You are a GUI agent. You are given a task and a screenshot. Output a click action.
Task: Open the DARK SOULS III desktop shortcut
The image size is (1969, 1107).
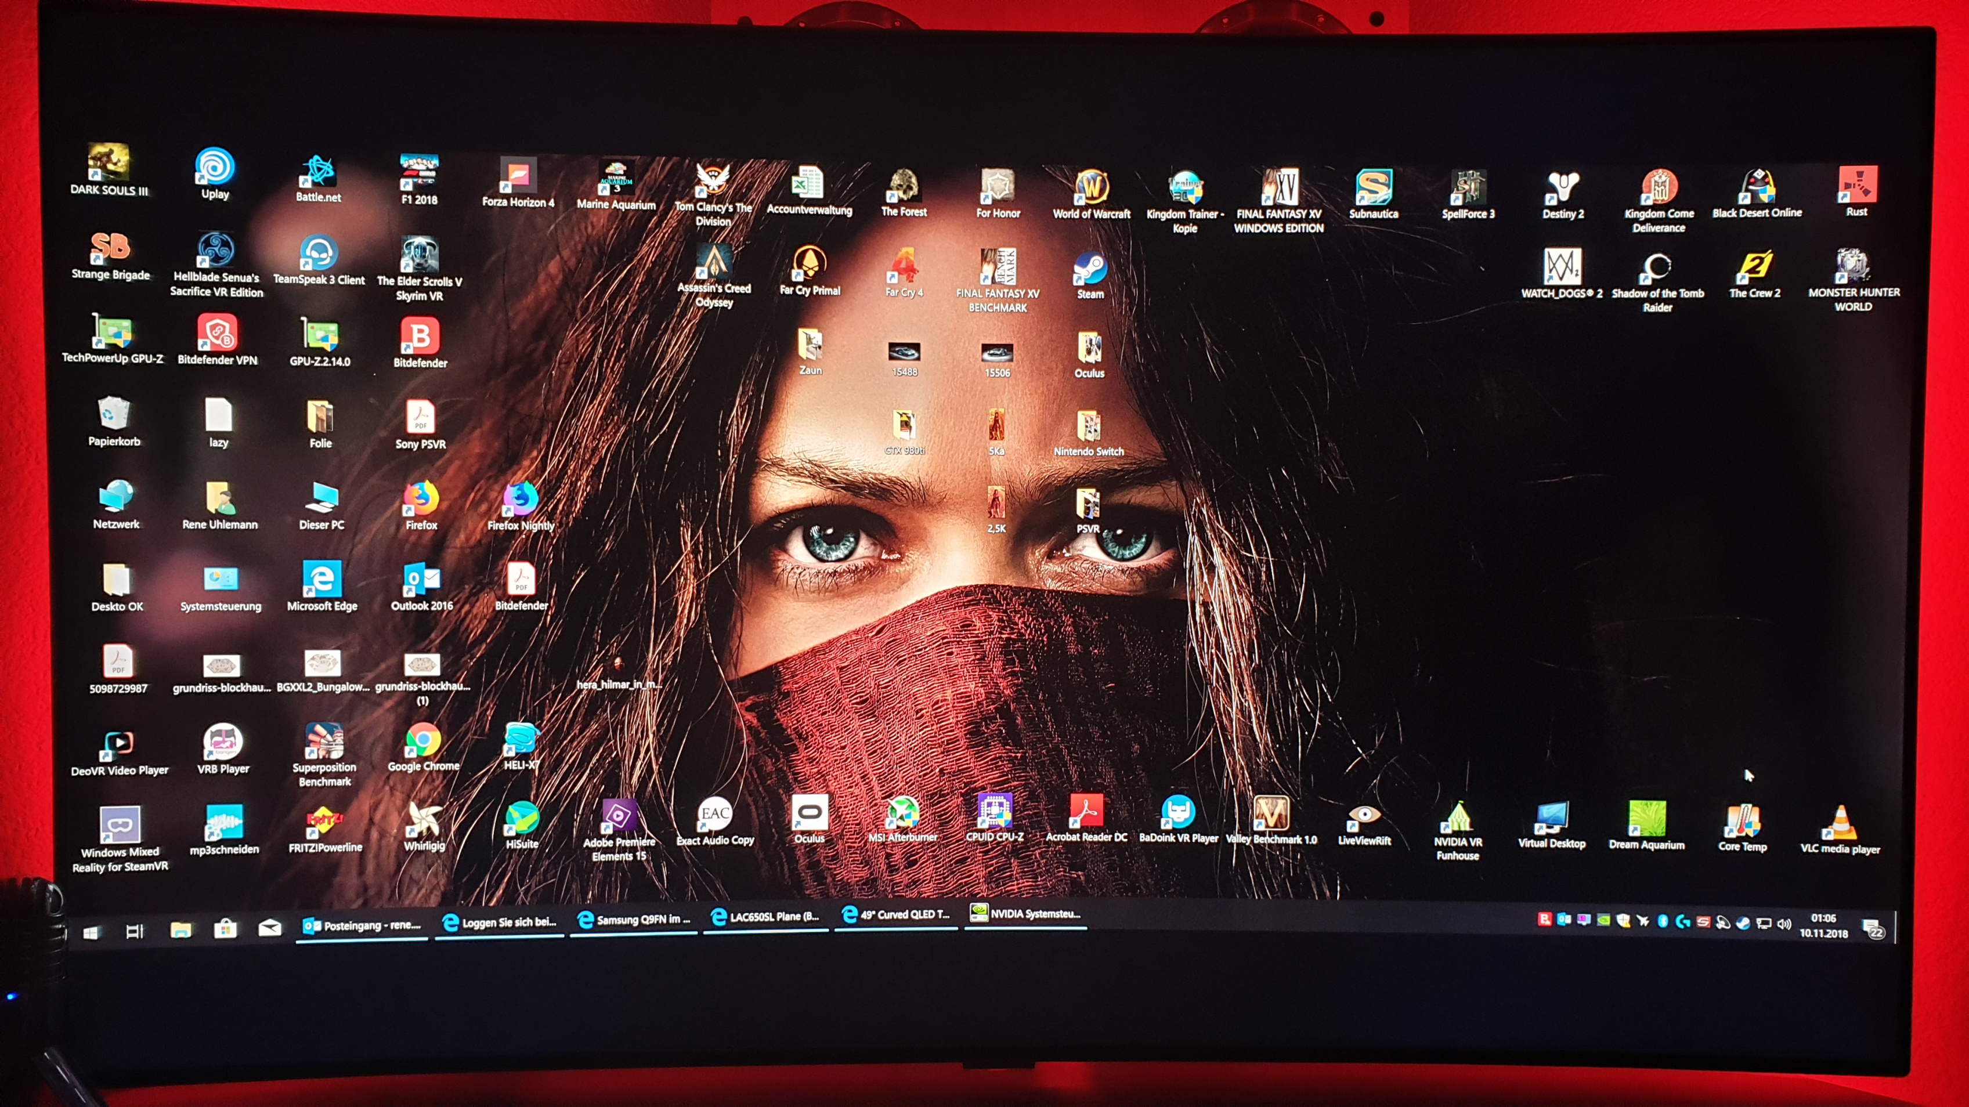click(109, 169)
